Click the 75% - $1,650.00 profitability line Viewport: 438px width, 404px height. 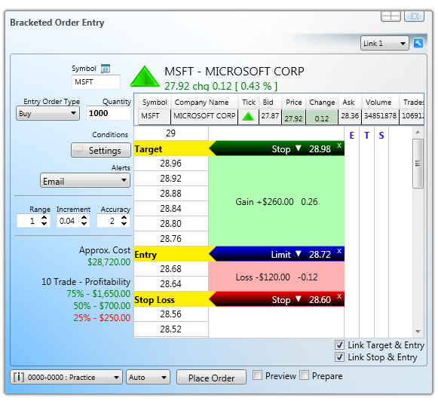[x=98, y=294]
